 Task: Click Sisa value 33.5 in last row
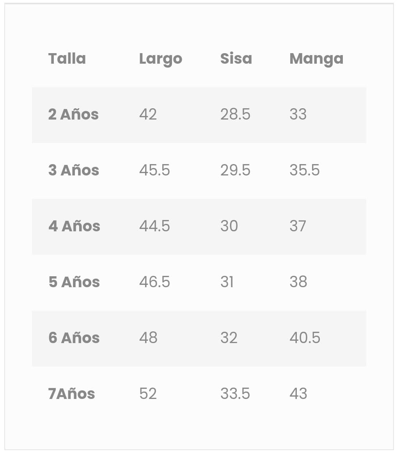[x=235, y=394]
